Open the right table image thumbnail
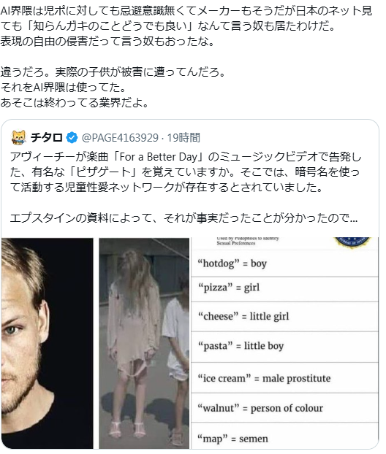The height and width of the screenshot is (454, 386). pyautogui.click(x=285, y=343)
